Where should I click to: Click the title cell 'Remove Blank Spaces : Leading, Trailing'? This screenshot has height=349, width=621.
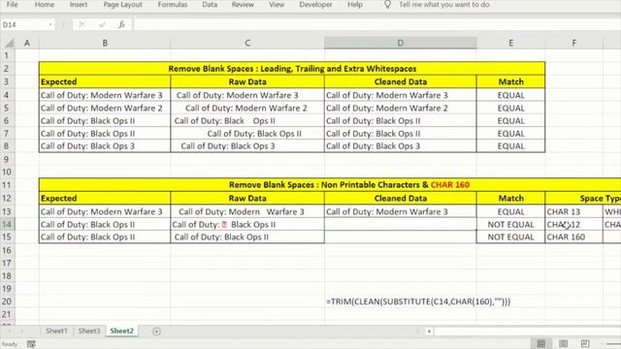[292, 69]
